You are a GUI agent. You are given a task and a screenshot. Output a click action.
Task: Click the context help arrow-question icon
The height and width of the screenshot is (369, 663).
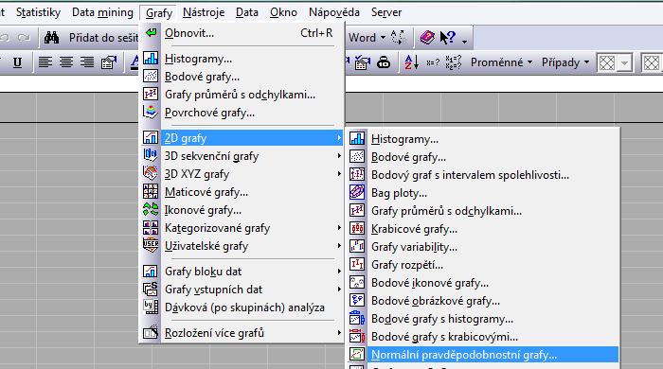447,38
